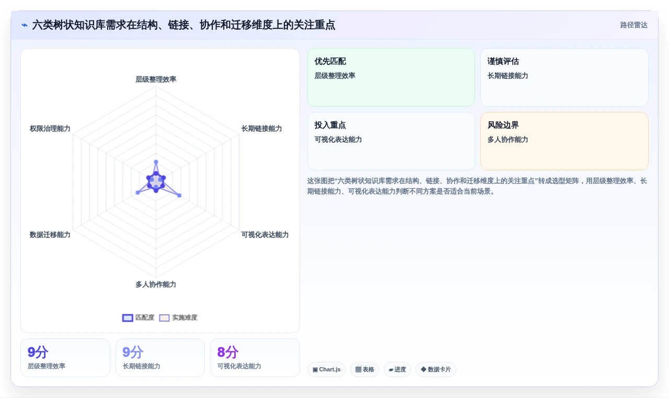Open the 优先匹配 card
669x398 pixels.
391,77
